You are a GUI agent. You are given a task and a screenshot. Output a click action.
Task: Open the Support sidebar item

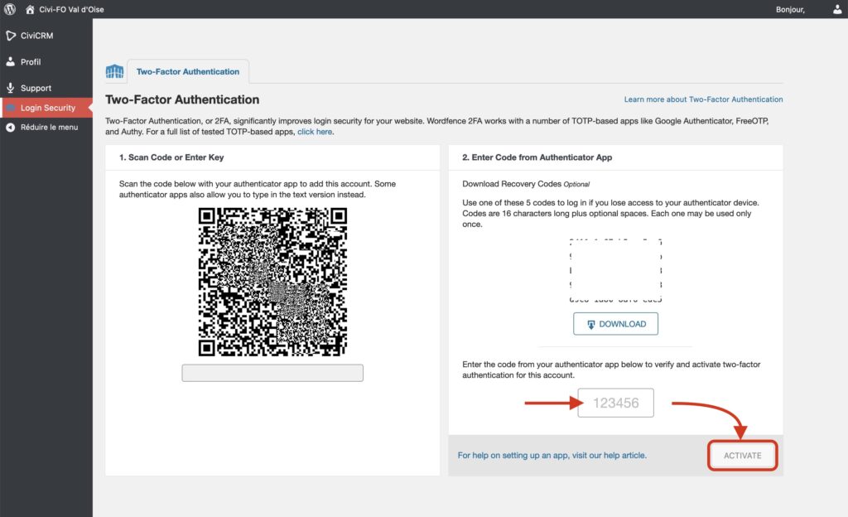36,88
